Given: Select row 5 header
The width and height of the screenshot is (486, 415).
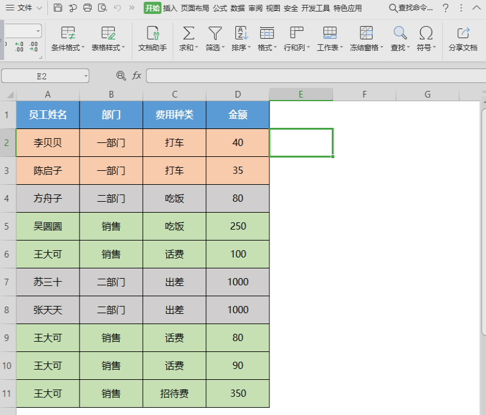Looking at the screenshot, I should point(7,226).
